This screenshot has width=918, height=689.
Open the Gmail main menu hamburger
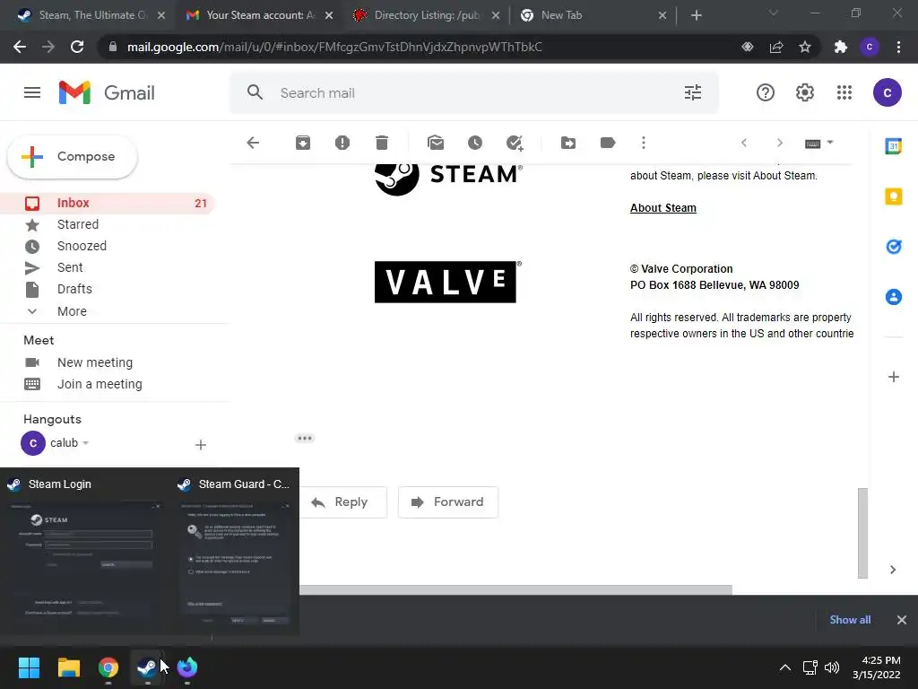[x=32, y=92]
